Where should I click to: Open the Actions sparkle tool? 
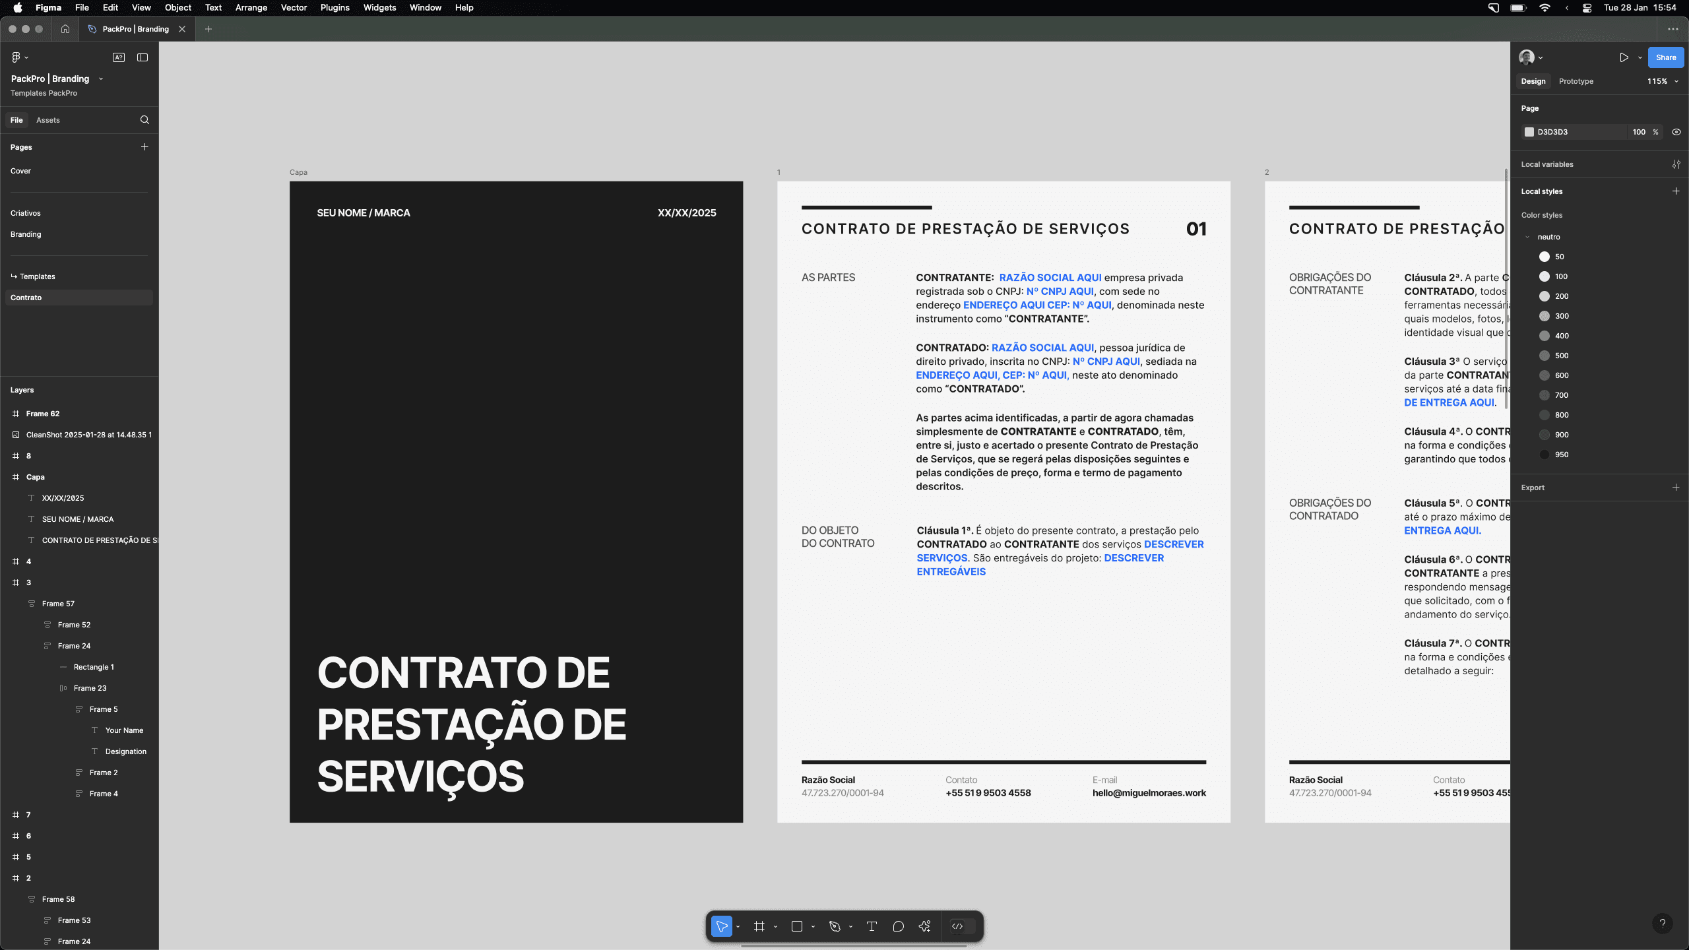[924, 926]
